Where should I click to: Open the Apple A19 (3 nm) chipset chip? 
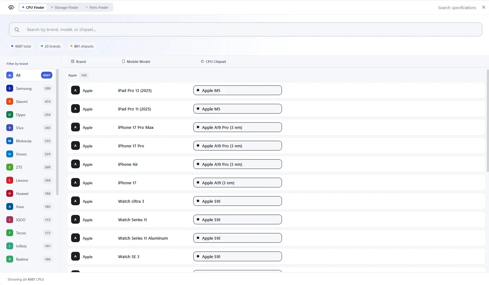coord(237,183)
